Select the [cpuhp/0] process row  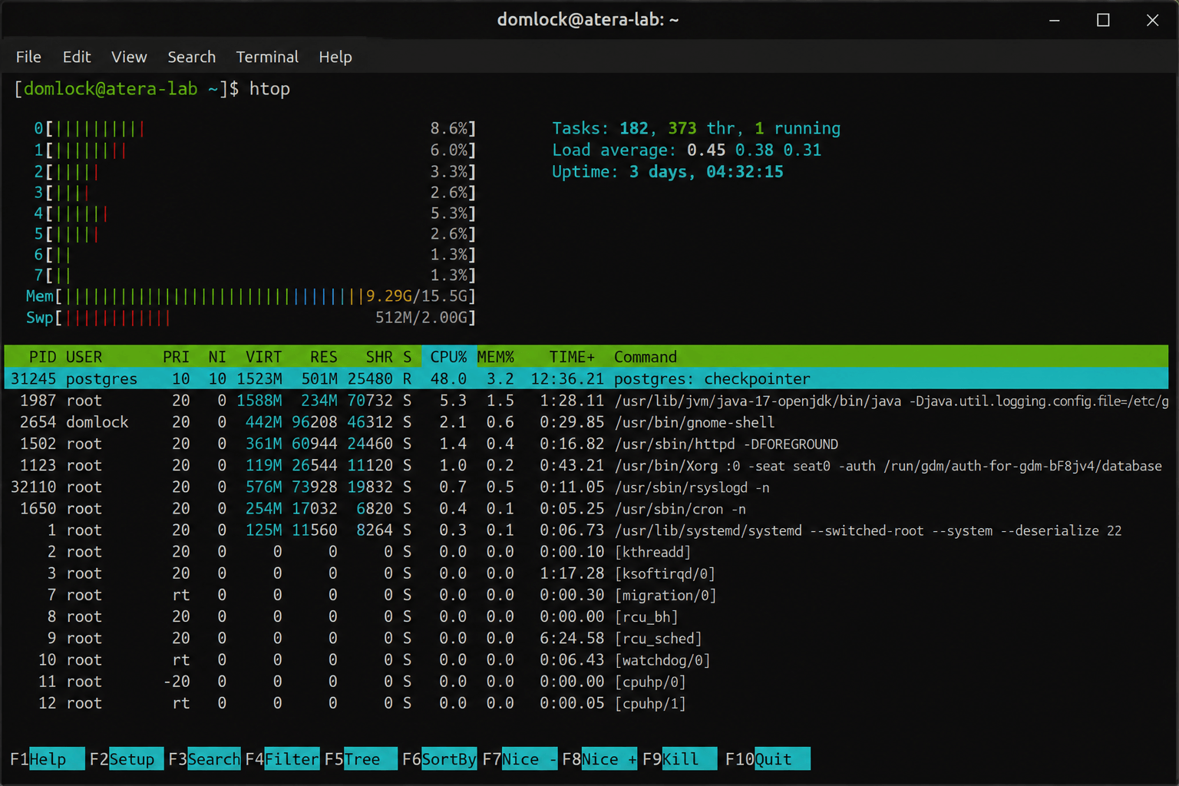click(x=586, y=682)
